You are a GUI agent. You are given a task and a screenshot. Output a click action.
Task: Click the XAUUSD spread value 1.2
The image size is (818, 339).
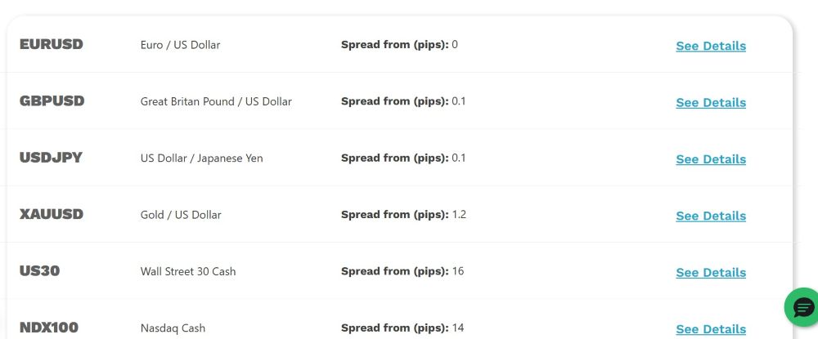click(x=459, y=215)
